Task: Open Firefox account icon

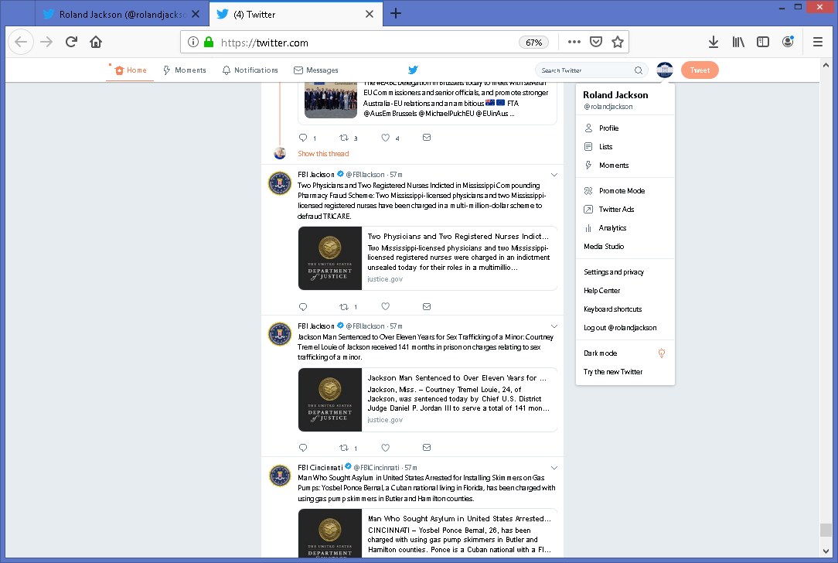Action: (788, 42)
